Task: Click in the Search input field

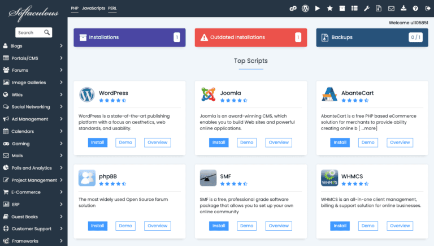Action: pyautogui.click(x=30, y=32)
